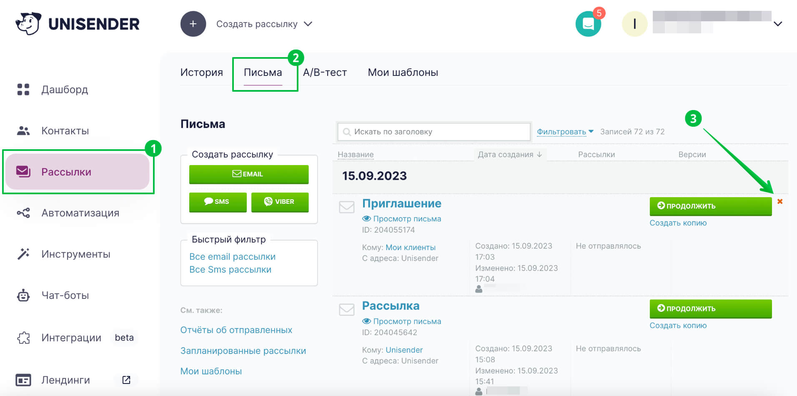
Task: Open the chat support icon with badge
Action: pyautogui.click(x=588, y=24)
